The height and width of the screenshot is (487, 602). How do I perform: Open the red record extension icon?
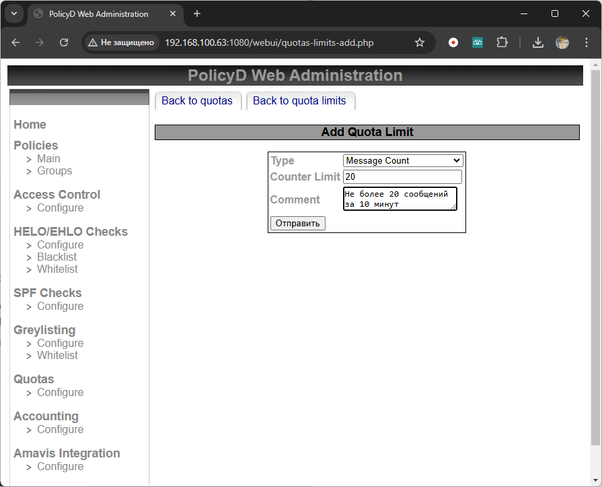click(x=453, y=42)
